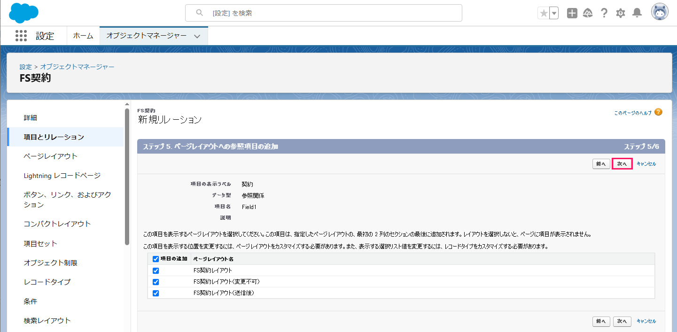Open このページのヘルプ link
This screenshot has height=332, width=677.
tap(633, 113)
